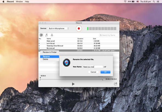
Task: Select the Let it Go.caf recording
Action: (x=79, y=43)
